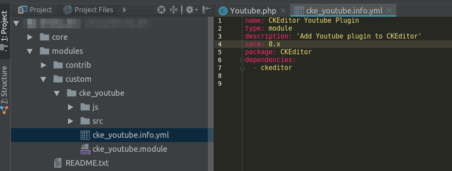Expand the contrib folder
Viewport: 452px width, 171px height.
43,65
